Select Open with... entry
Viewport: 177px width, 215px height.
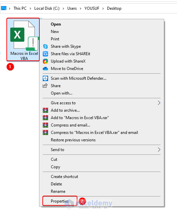point(62,93)
